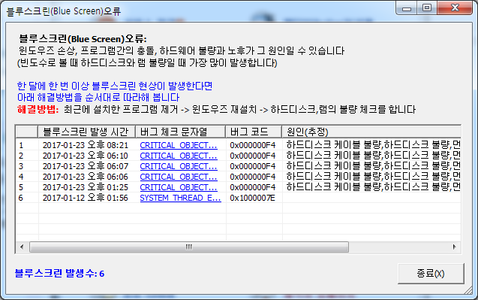Click row number 2 cell
This screenshot has width=478, height=300.
click(x=27, y=156)
